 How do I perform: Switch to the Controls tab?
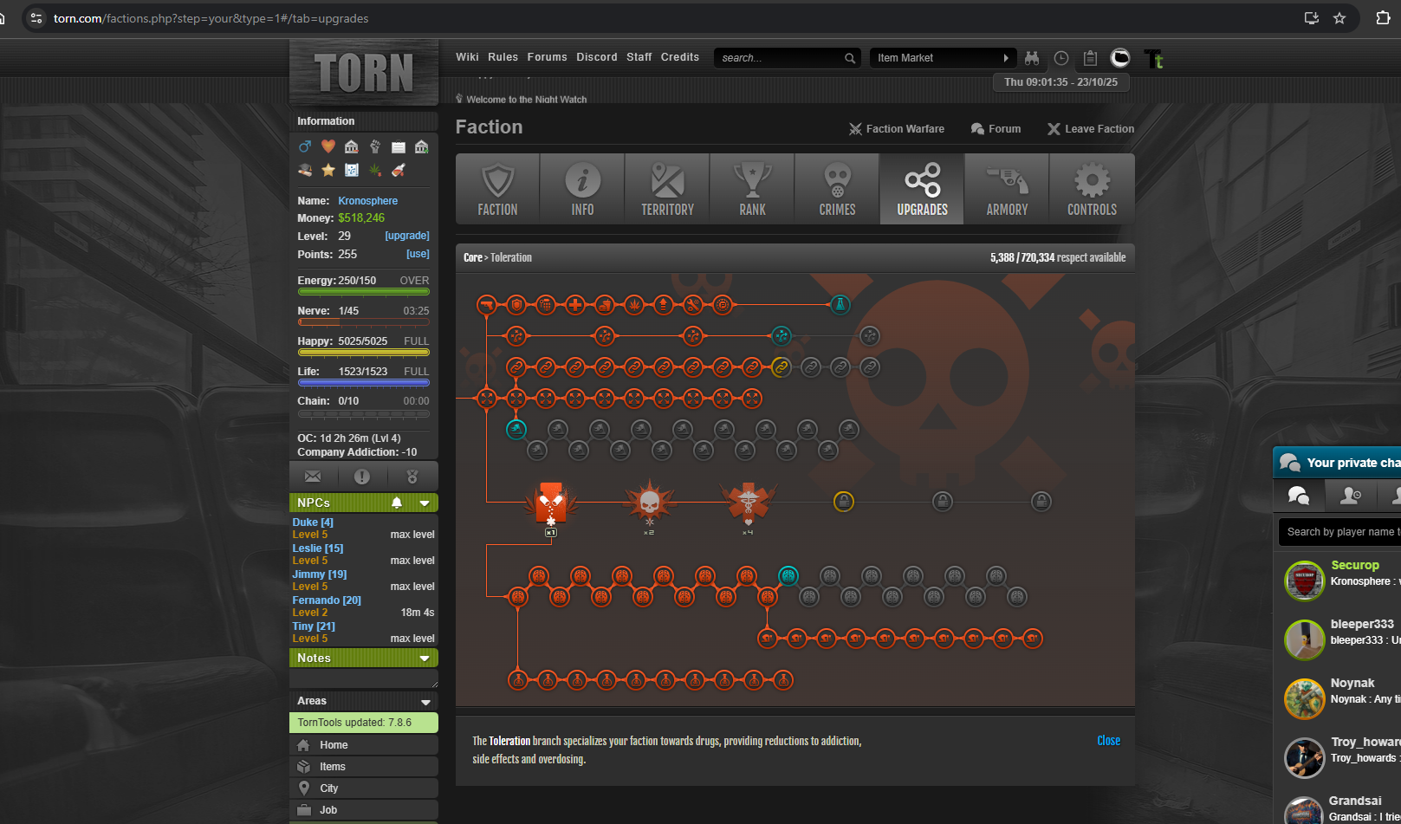pyautogui.click(x=1092, y=189)
